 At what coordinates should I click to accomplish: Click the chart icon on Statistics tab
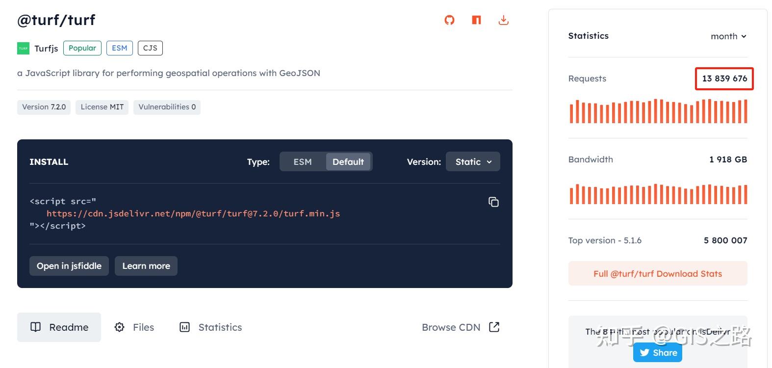pos(184,327)
